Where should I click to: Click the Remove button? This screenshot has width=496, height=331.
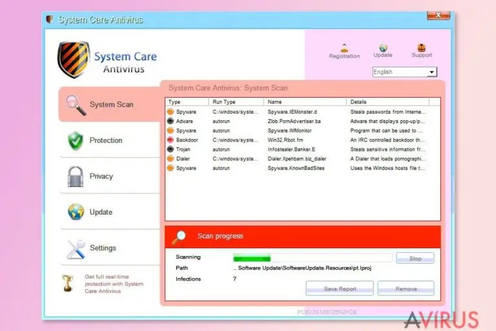click(406, 288)
